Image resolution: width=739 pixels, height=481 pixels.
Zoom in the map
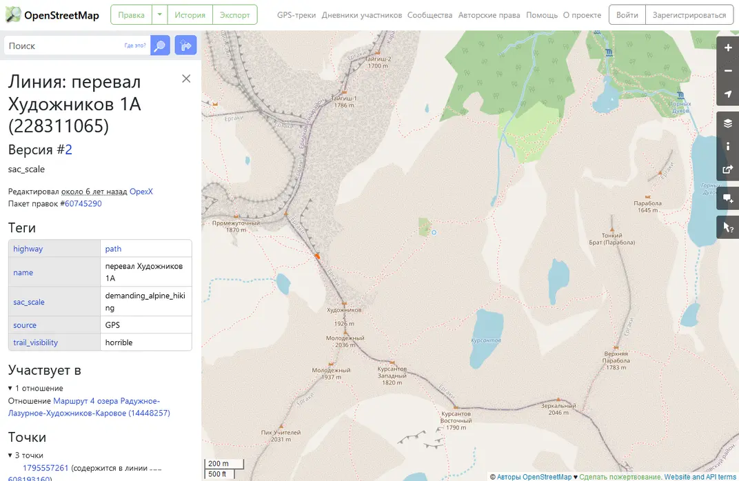pos(728,48)
